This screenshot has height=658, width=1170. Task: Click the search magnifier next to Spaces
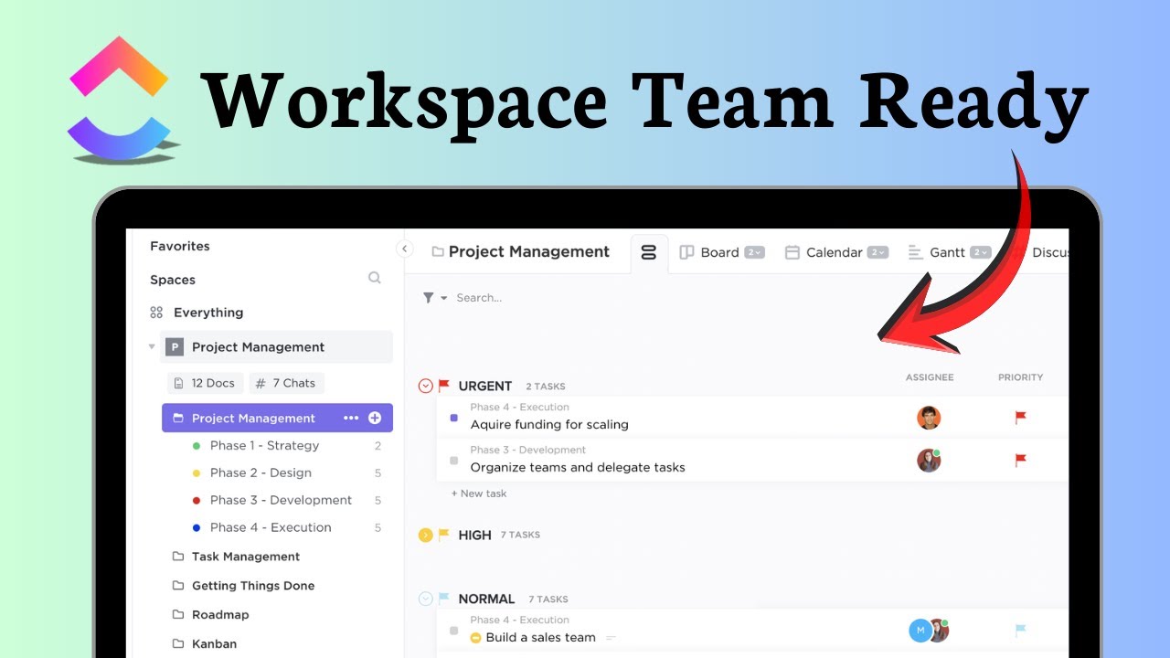pos(374,278)
